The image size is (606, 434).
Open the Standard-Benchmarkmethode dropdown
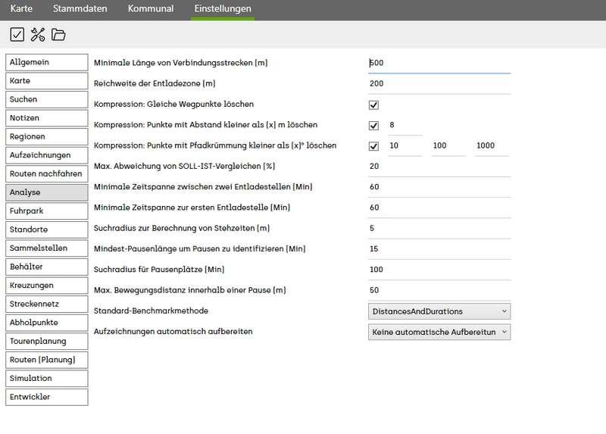[x=439, y=311]
